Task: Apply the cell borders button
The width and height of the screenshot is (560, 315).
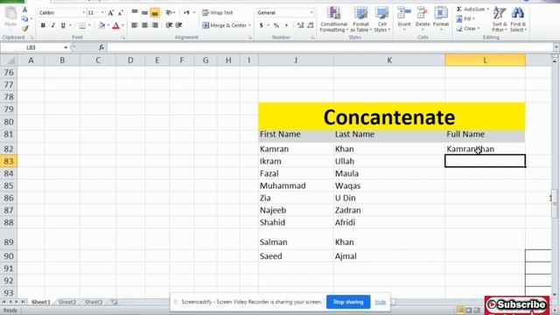Action: click(x=82, y=25)
